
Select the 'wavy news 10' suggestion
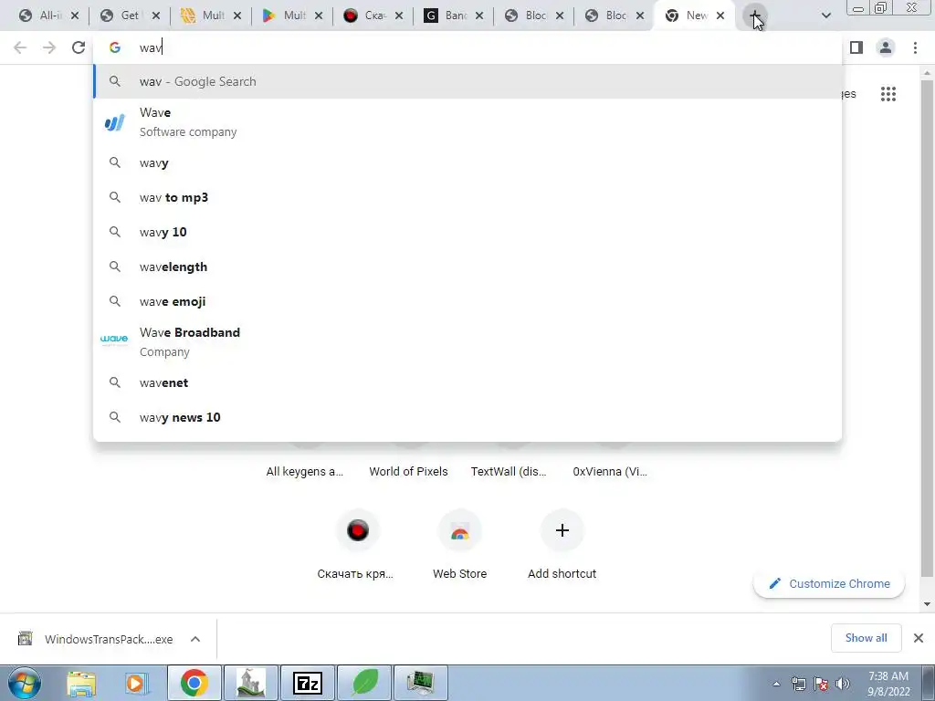click(467, 417)
